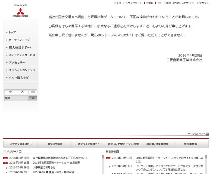Focus the 検索 search text field
212x174 pixels.
pos(16,98)
